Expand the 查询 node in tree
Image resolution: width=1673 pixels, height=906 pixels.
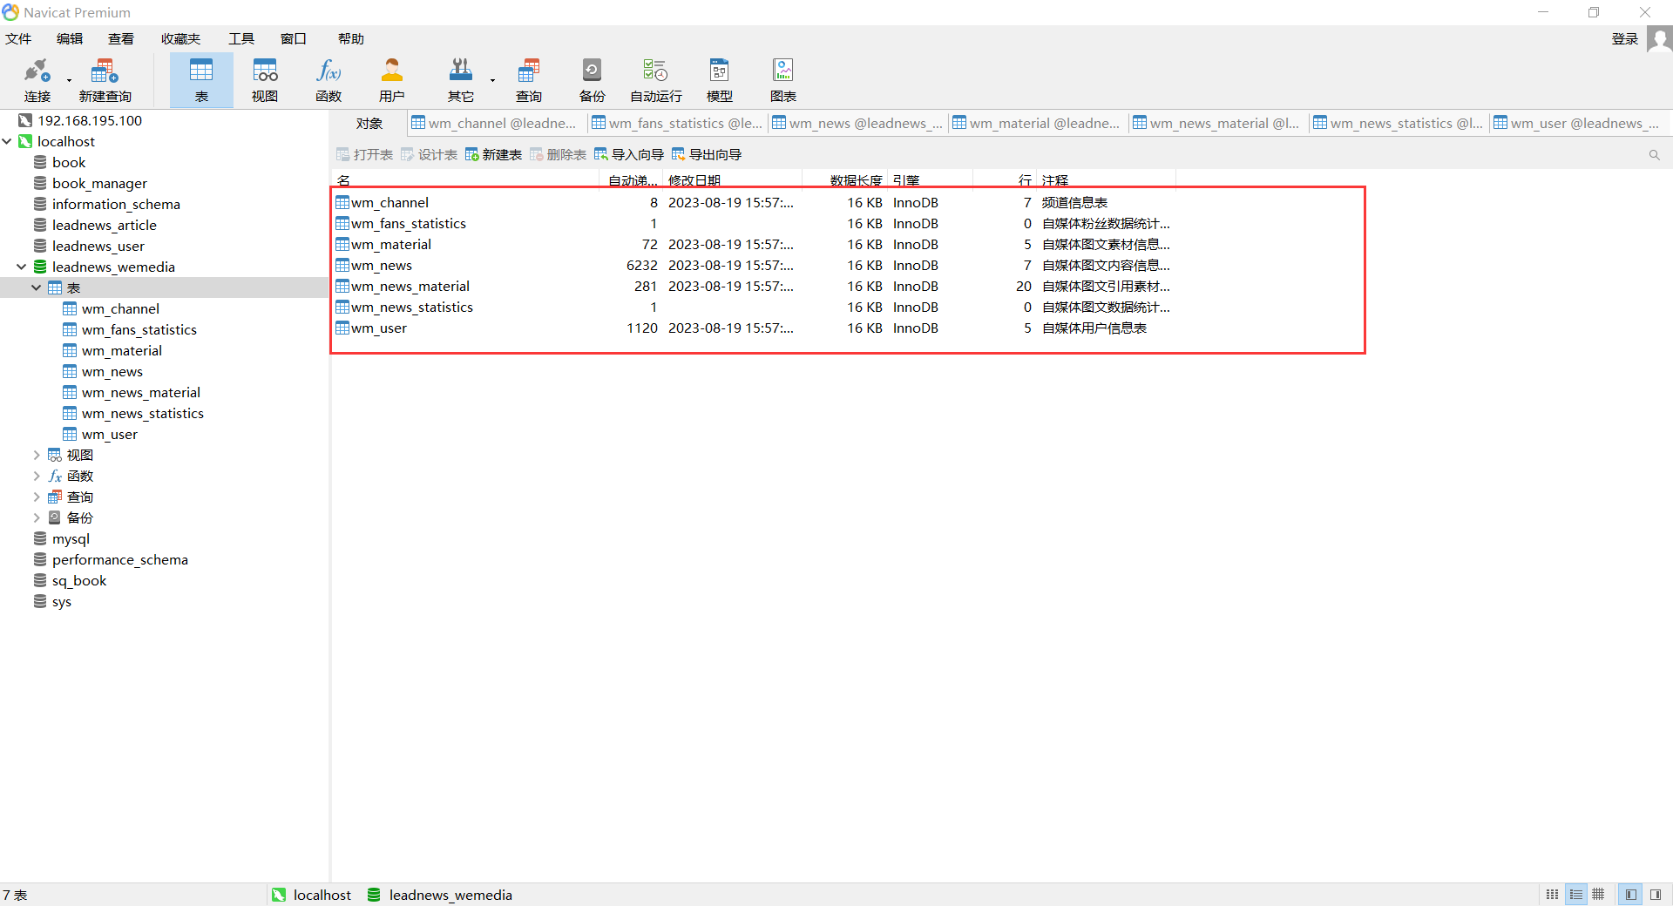36,497
